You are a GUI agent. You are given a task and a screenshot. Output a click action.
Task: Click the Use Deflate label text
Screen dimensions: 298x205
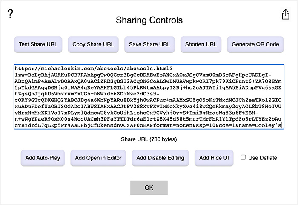[x=263, y=158]
